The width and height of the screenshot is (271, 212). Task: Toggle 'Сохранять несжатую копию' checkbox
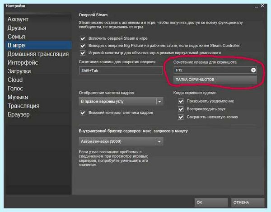pos(181,117)
